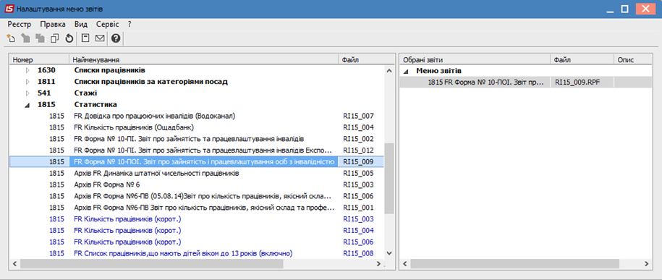662x280 pixels.
Task: Select report Кількість працівників (Ощадбанк)
Action: click(x=197, y=127)
